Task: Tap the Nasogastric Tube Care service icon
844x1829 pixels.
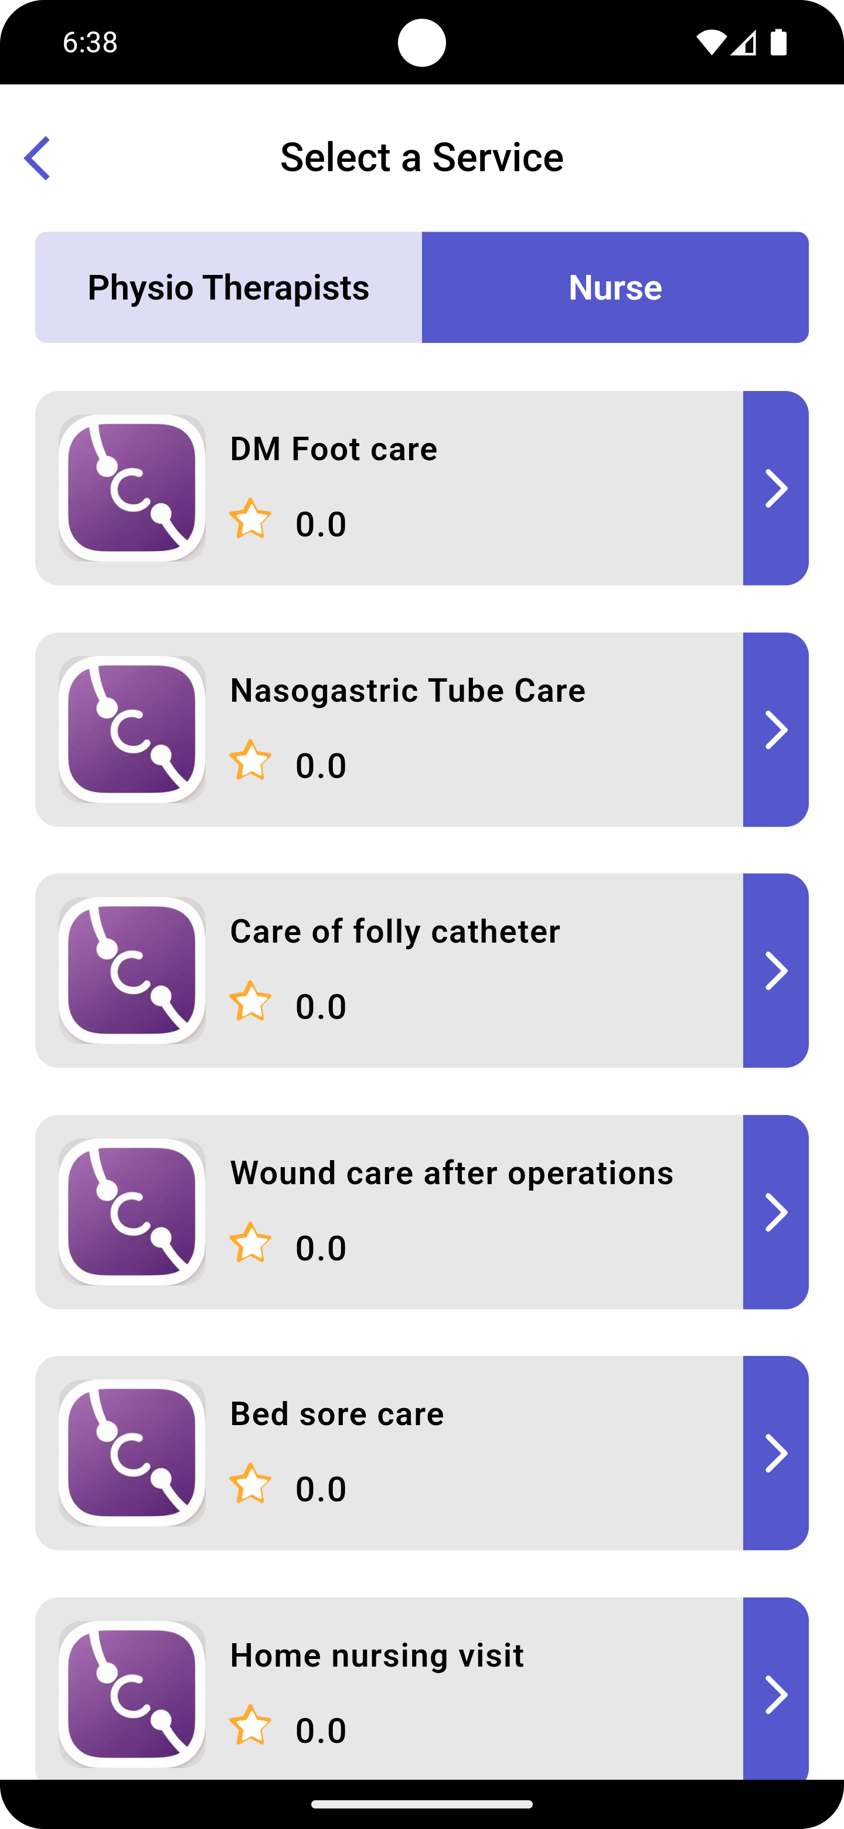Action: 132,729
